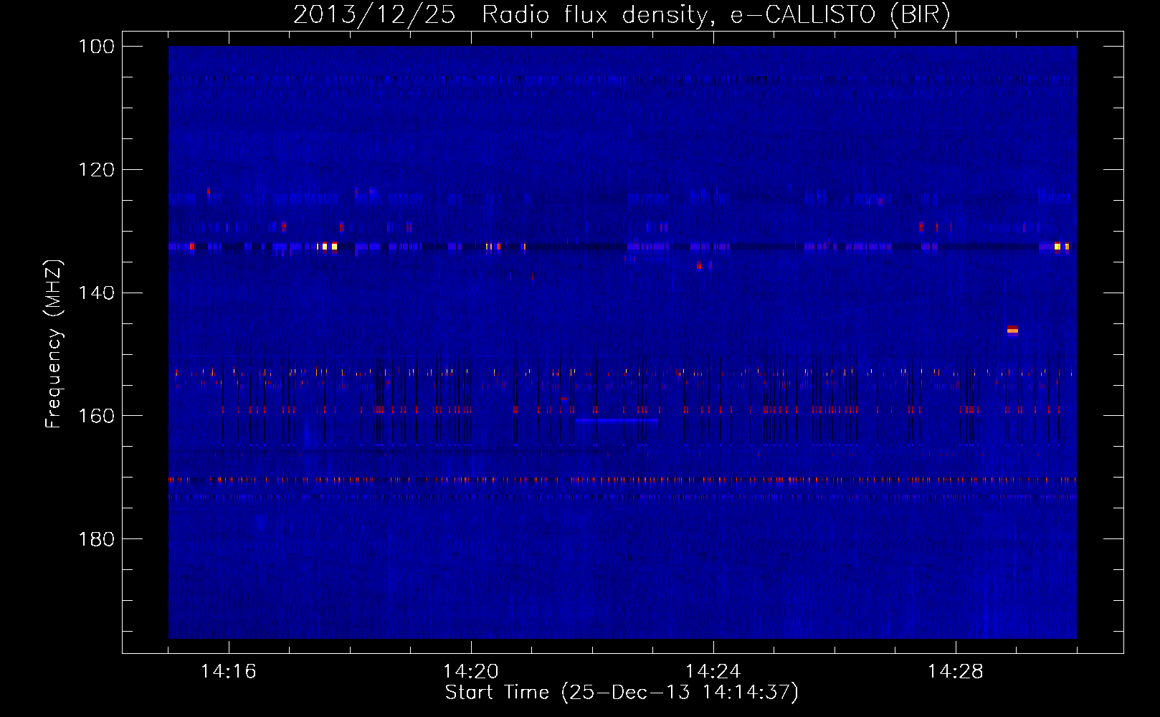Image resolution: width=1160 pixels, height=717 pixels.
Task: Click the short horizontal streak just below 160 MHz
Action: pos(617,421)
